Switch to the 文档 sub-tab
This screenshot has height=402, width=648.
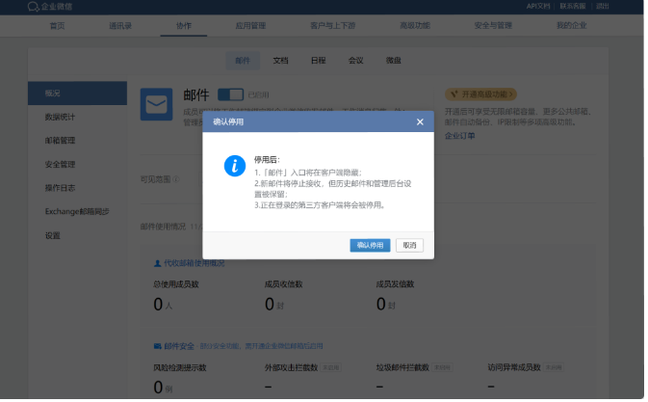pyautogui.click(x=280, y=60)
